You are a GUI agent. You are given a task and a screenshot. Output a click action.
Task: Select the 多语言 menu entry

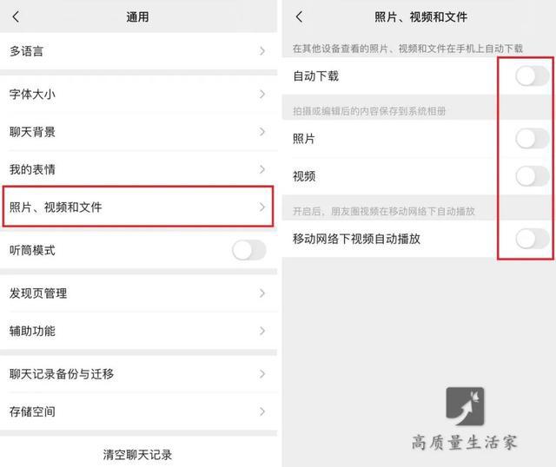[138, 51]
